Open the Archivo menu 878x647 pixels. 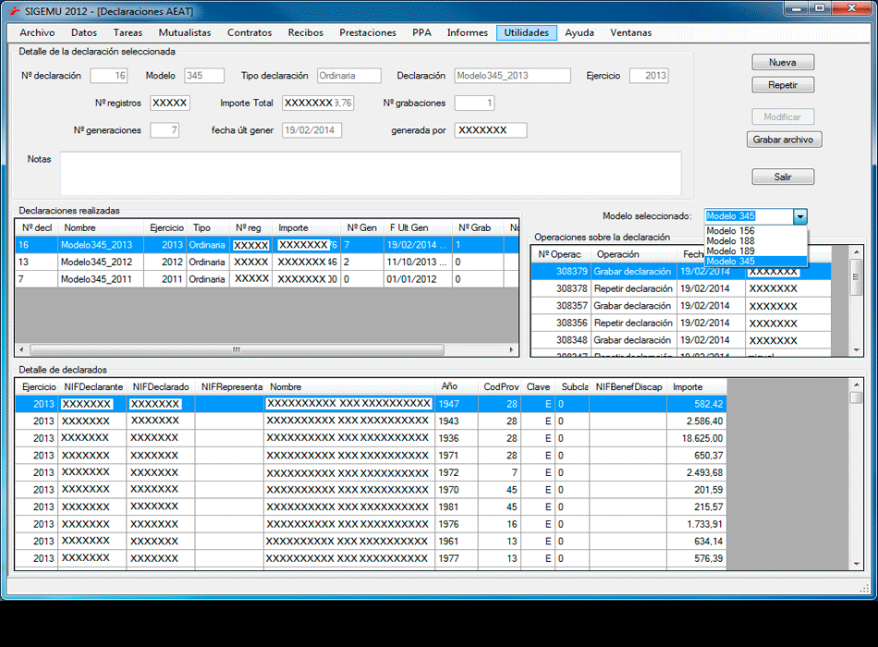tap(37, 32)
